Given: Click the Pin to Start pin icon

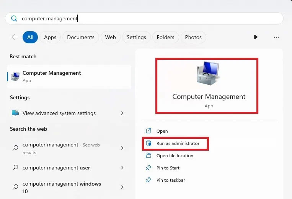Looking at the screenshot, I should tap(148, 168).
